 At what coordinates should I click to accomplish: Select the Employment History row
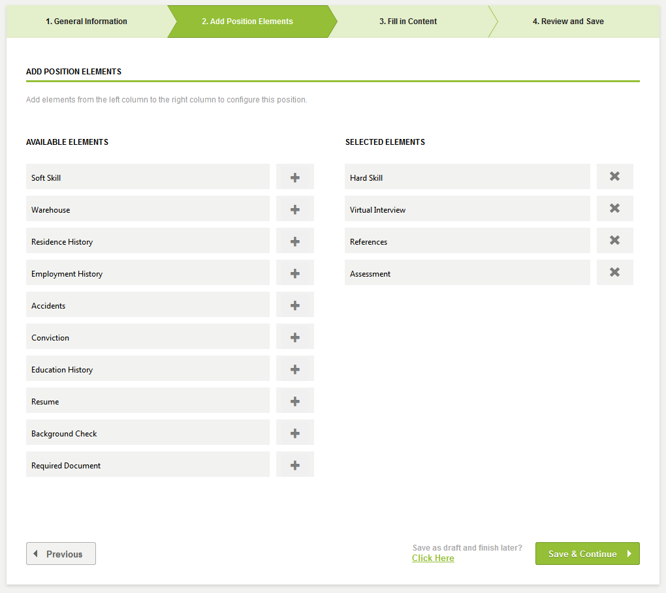coord(148,273)
